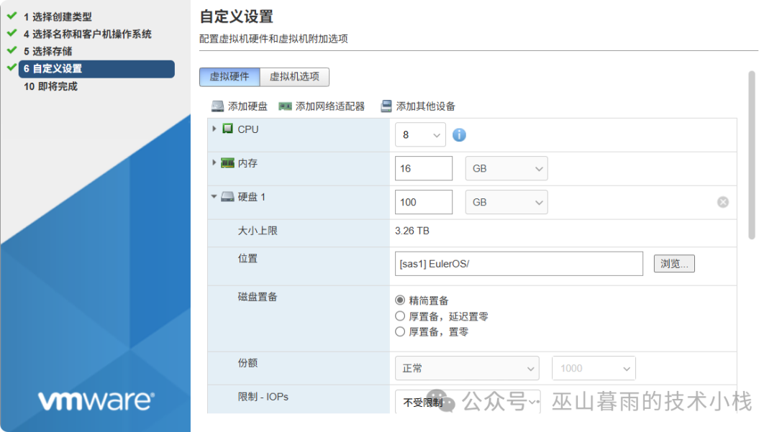Click the 浏览 button for disk location
The width and height of the screenshot is (777, 432).
[673, 263]
